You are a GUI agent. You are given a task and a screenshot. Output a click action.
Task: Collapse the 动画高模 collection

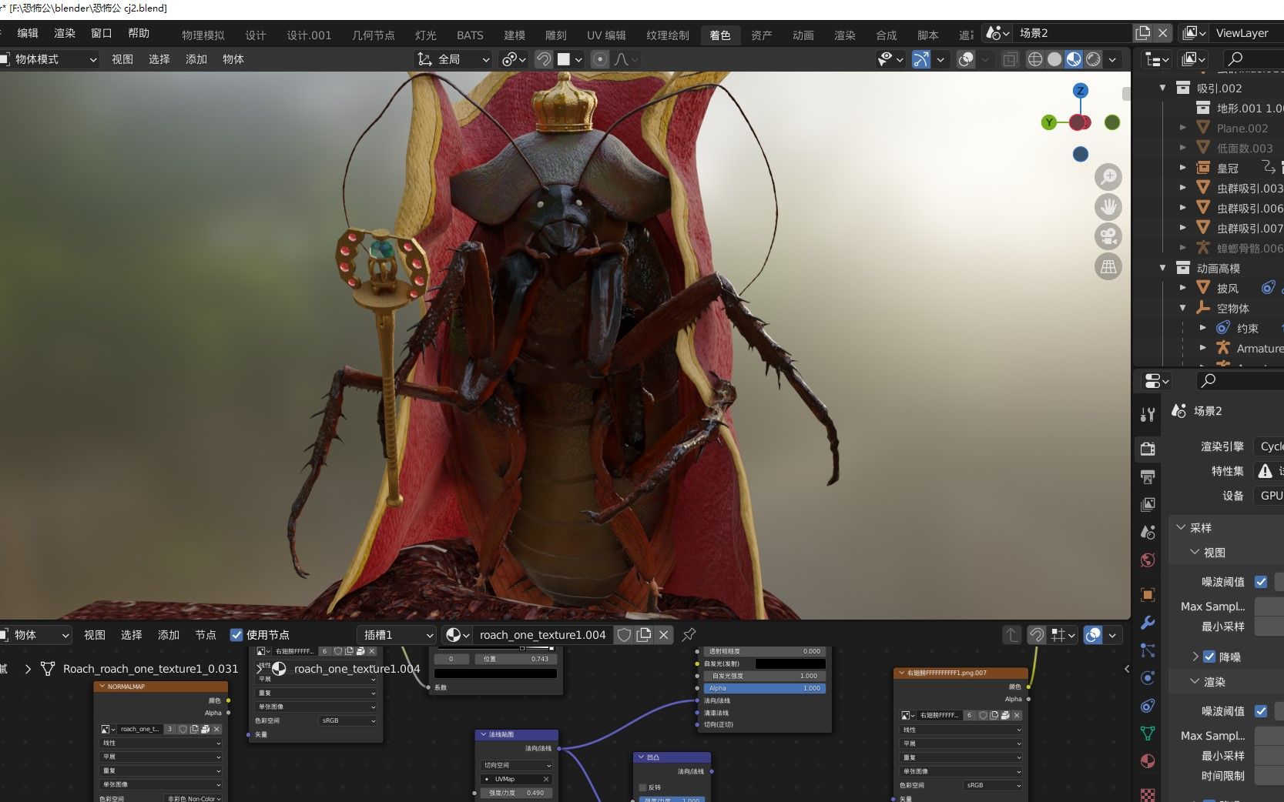pyautogui.click(x=1163, y=268)
